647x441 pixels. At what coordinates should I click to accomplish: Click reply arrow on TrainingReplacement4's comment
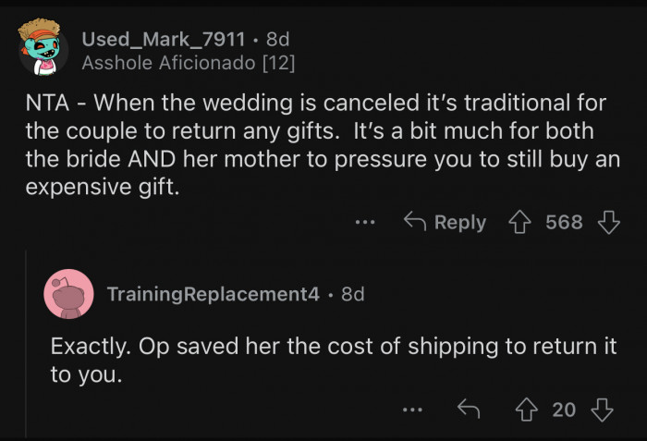tap(469, 409)
